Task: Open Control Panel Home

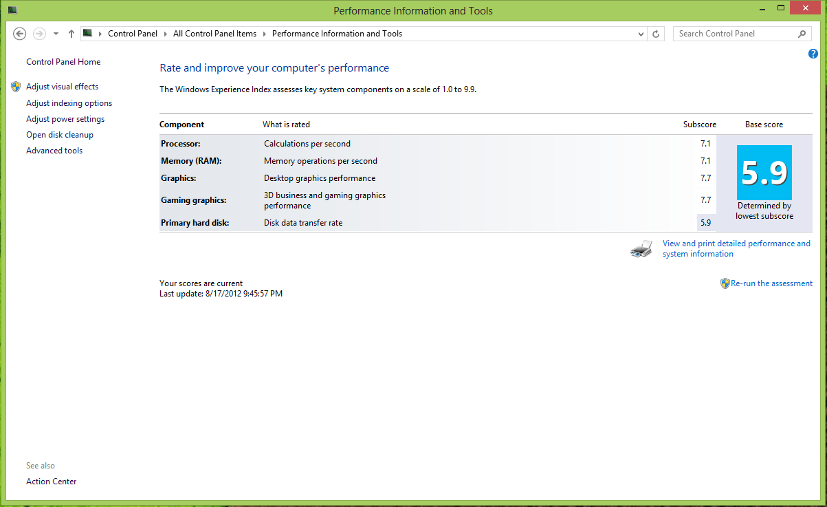Action: click(x=63, y=62)
